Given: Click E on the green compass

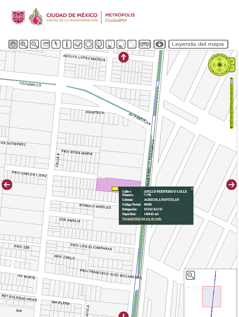Looking at the screenshot, I should pos(225,65).
